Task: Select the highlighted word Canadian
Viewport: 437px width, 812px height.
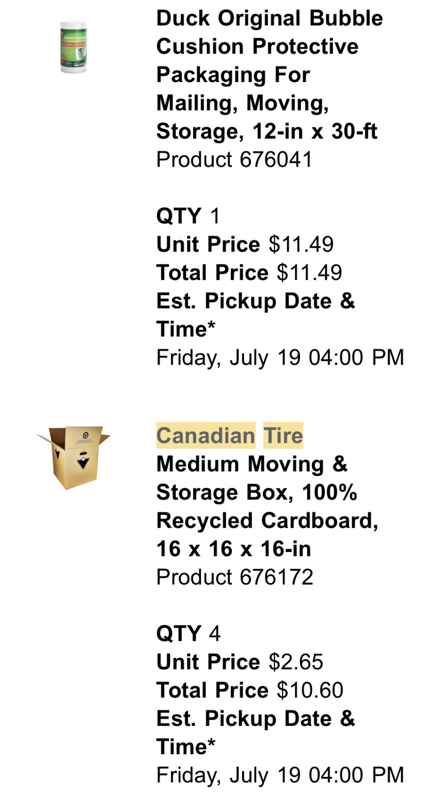Action: (206, 436)
